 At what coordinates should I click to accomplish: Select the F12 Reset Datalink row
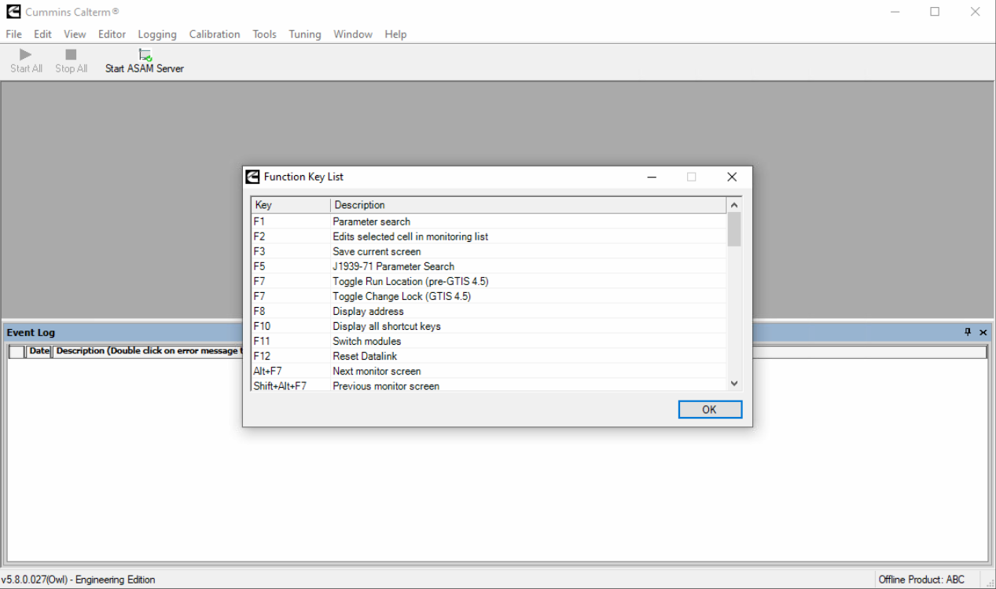[x=487, y=356]
